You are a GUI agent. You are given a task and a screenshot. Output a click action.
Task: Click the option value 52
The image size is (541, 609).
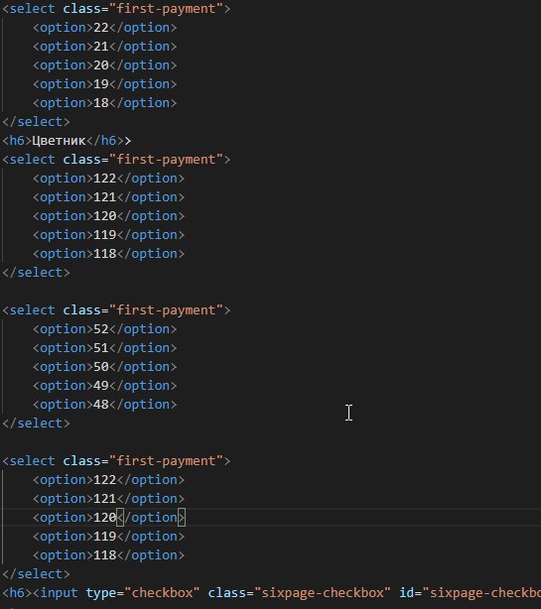click(101, 329)
